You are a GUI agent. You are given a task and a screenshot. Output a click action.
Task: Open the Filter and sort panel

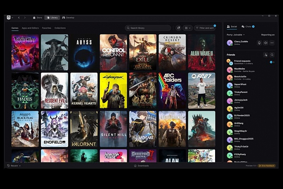[205, 28]
